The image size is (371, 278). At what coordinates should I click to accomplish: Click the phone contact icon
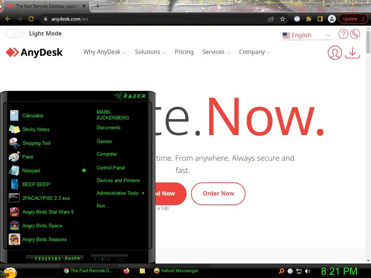click(355, 34)
